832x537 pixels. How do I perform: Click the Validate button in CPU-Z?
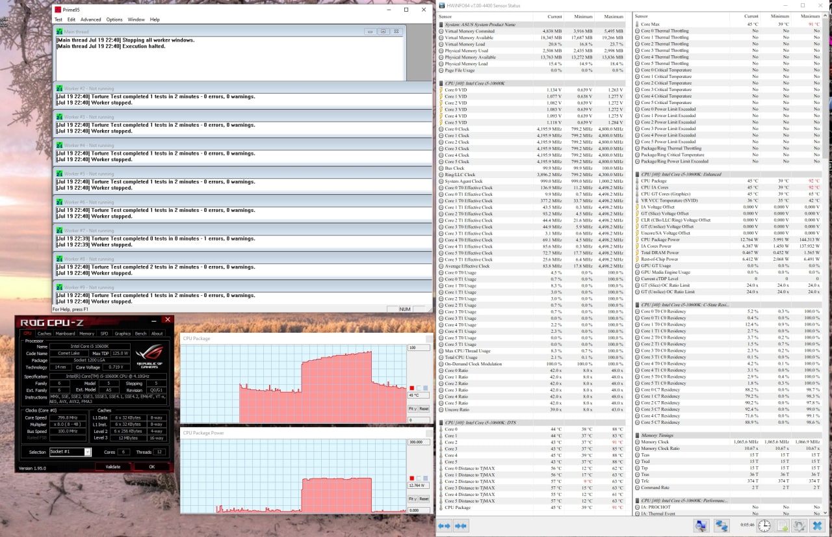click(113, 467)
